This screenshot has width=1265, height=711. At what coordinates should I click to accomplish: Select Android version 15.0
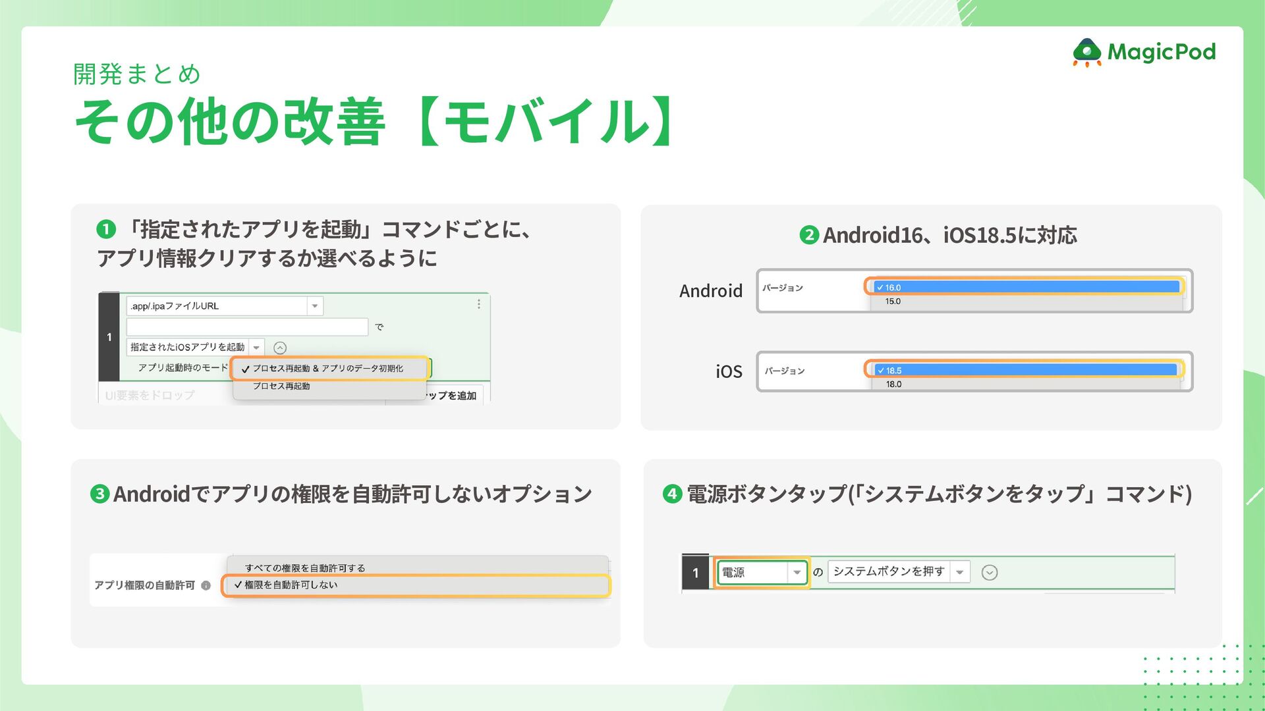[893, 302]
